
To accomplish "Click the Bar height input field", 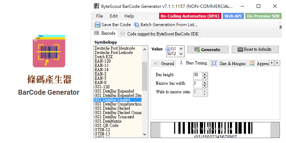I will (198, 76).
